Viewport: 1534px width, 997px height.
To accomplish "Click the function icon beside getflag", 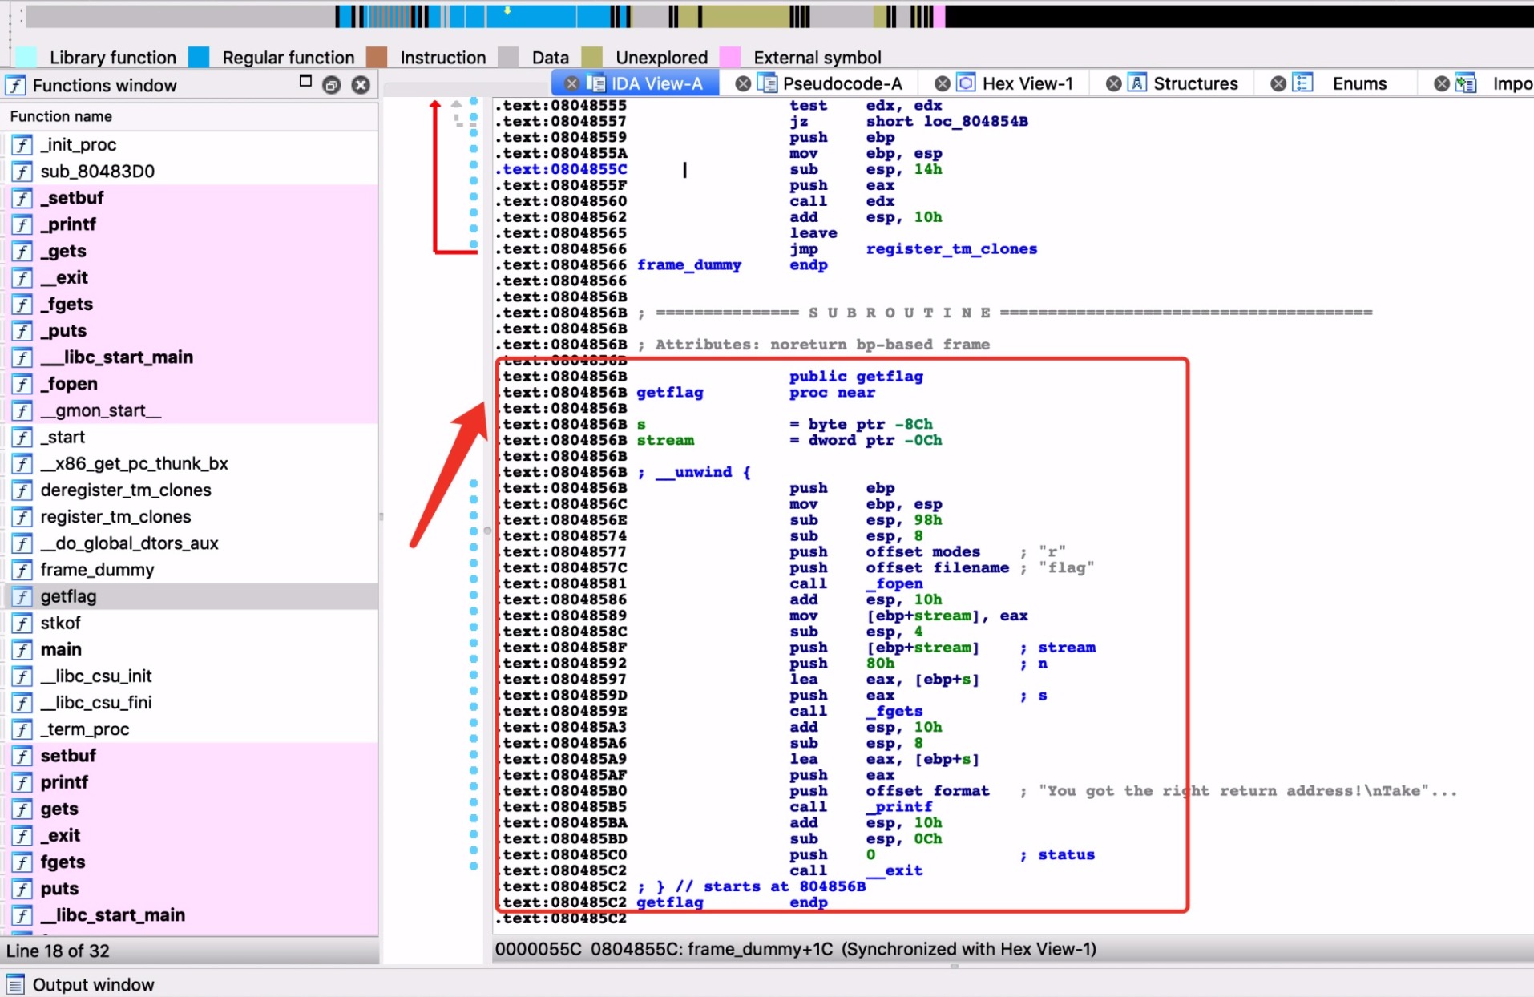I will point(22,597).
